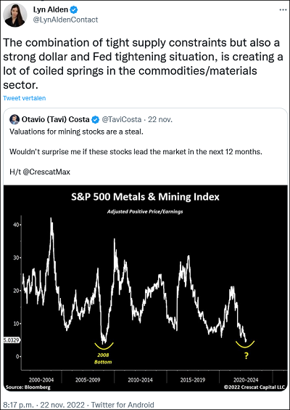The width and height of the screenshot is (290, 410).
Task: Click the Lyn Alden display name
Action: 51,10
